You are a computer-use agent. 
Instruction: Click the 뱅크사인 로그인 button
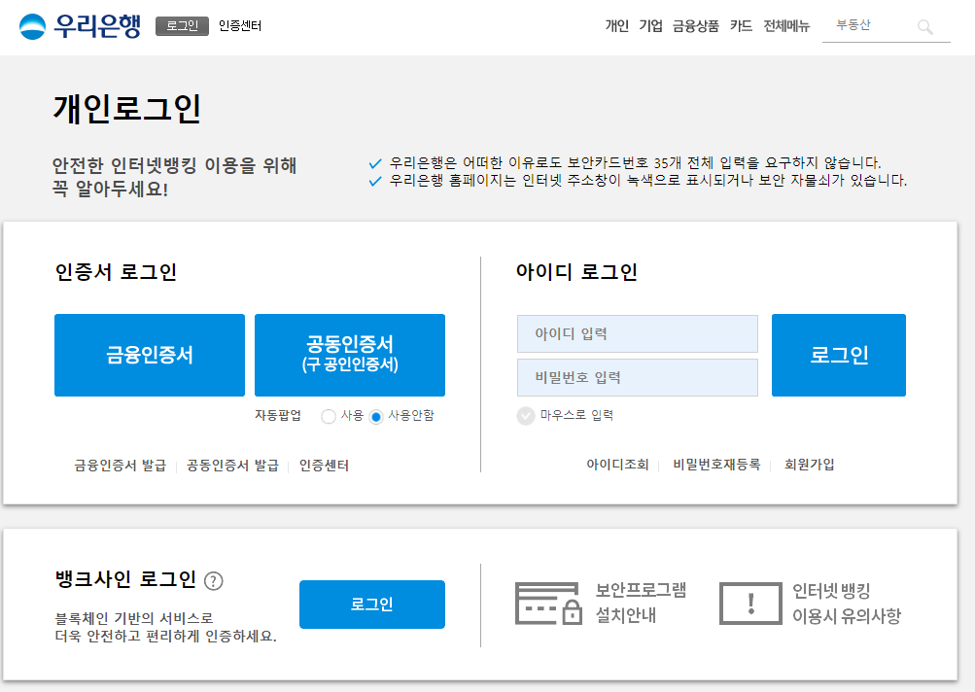(x=372, y=605)
